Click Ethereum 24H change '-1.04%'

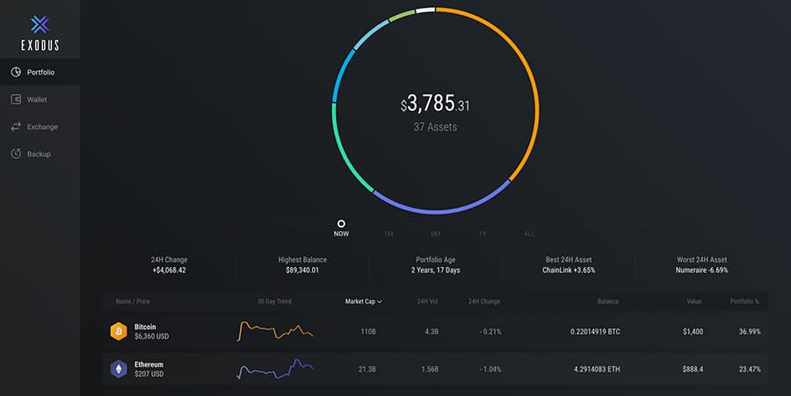(x=490, y=370)
